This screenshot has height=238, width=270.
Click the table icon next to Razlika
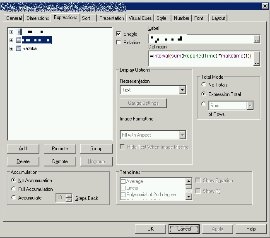18,48
